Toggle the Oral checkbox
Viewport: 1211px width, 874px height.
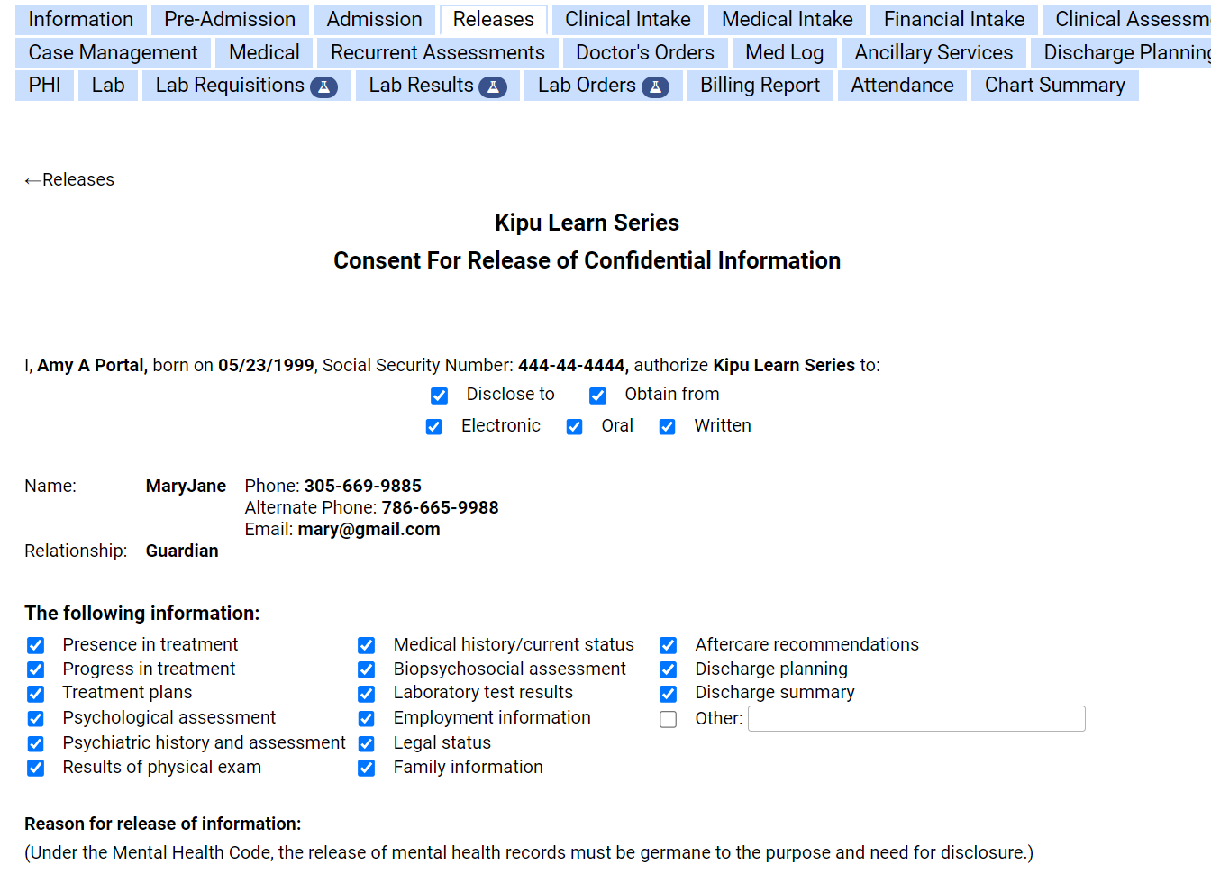click(574, 427)
